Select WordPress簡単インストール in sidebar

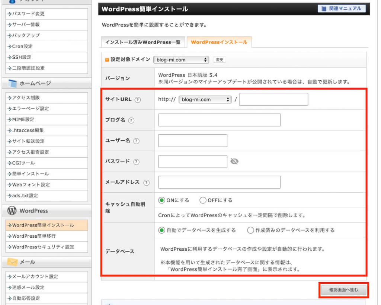click(x=47, y=225)
